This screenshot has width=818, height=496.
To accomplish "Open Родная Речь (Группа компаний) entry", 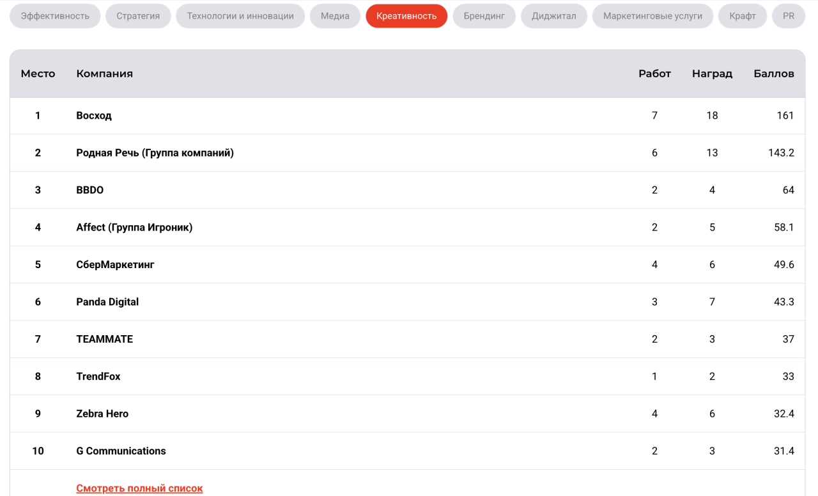I will 155,153.
